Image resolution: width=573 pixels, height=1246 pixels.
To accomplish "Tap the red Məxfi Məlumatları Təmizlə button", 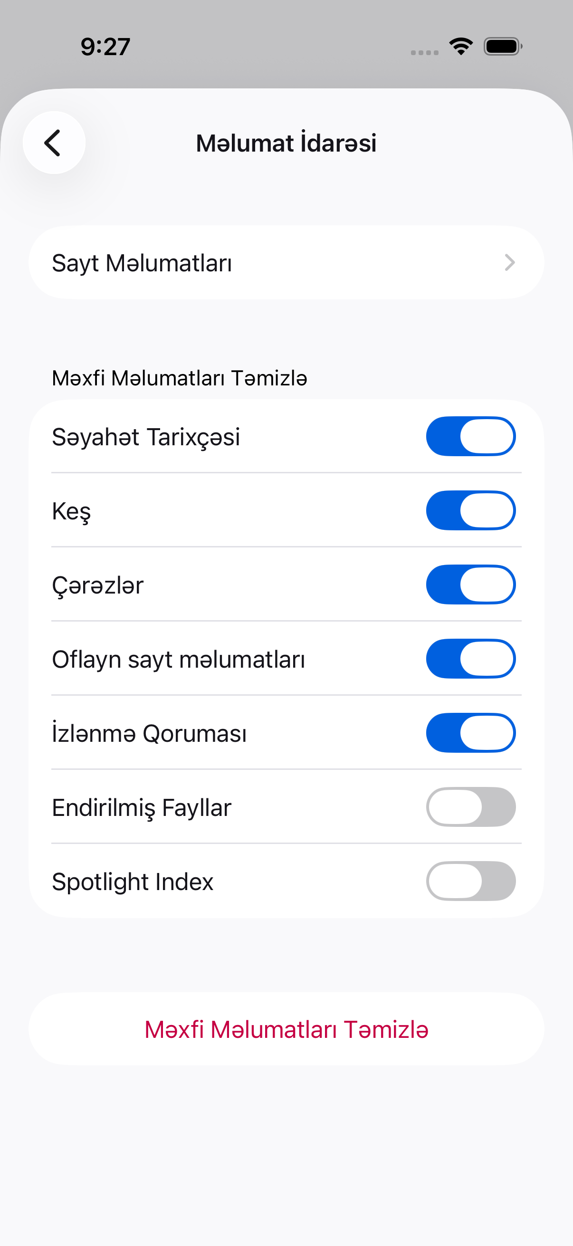I will click(286, 1029).
